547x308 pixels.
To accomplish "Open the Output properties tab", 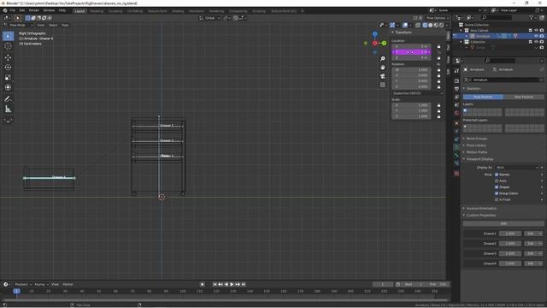I will [456, 89].
